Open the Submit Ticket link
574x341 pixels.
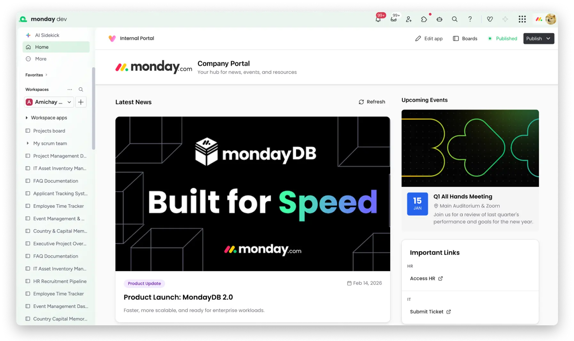click(x=430, y=312)
